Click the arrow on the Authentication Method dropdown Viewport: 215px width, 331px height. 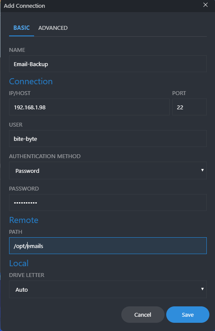tap(202, 170)
